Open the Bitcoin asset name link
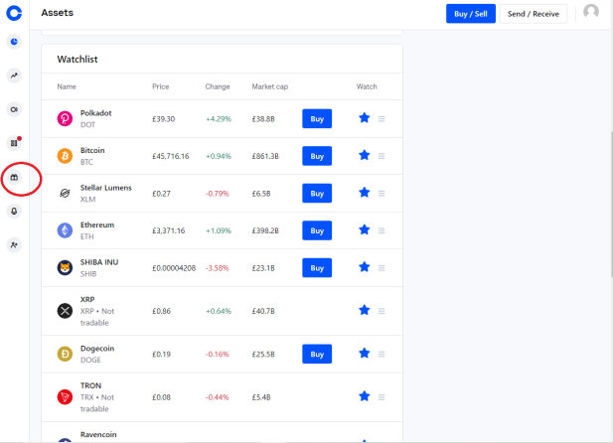Viewport: 613px width, 443px height. click(92, 150)
